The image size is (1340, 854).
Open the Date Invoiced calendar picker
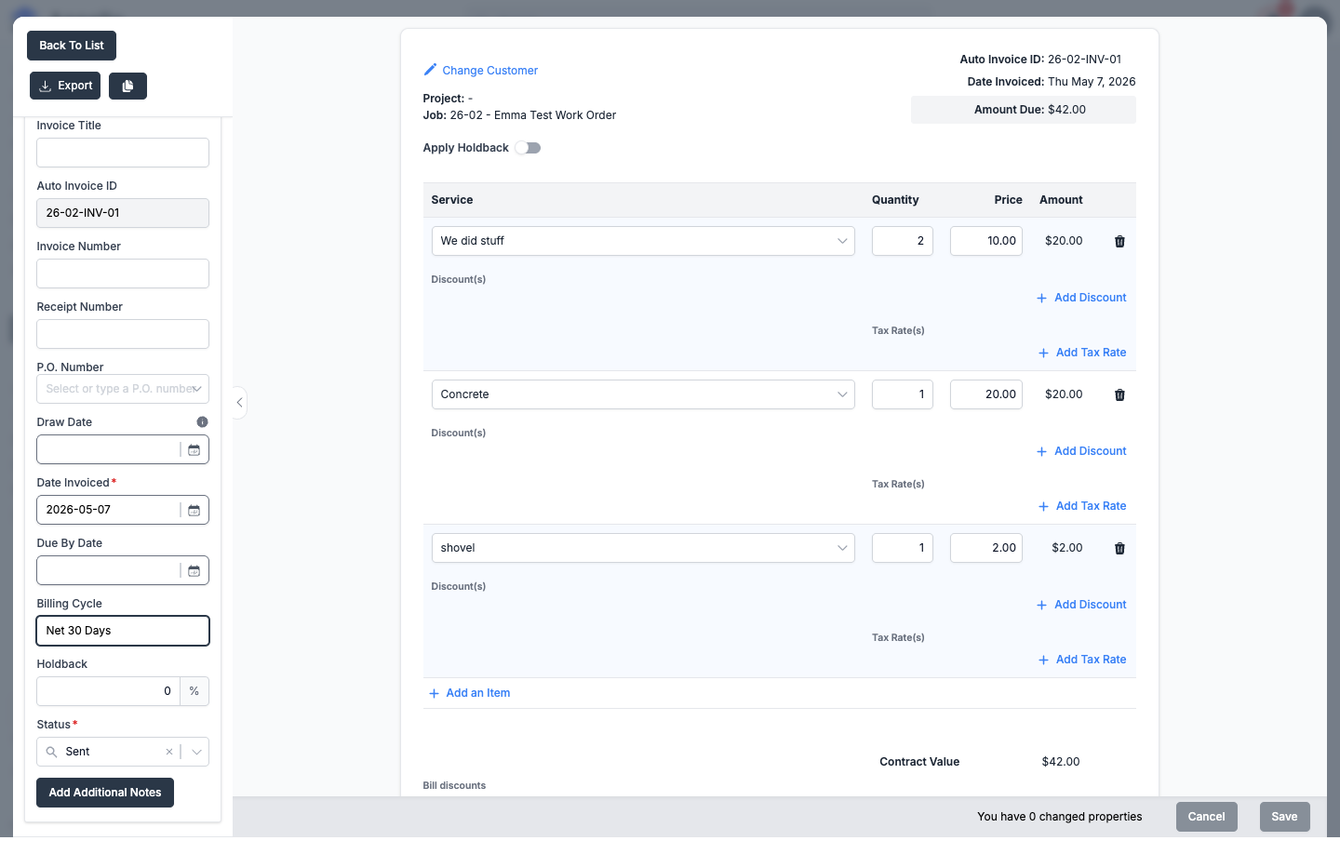tap(194, 511)
